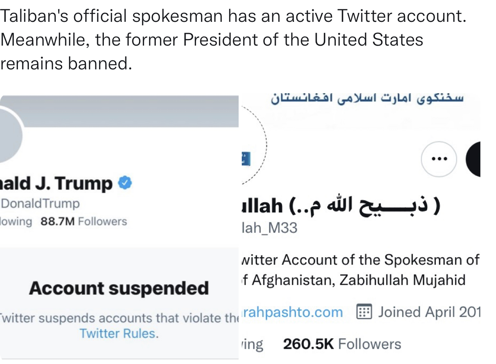Click the tweet text about Taliban spokesman
Screen dimensions: 496x364
point(234,40)
